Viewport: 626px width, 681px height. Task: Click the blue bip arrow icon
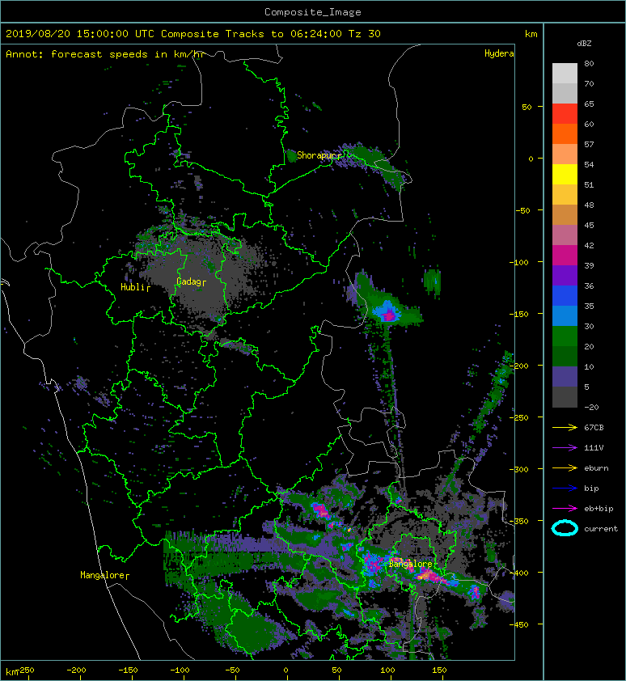(x=565, y=489)
